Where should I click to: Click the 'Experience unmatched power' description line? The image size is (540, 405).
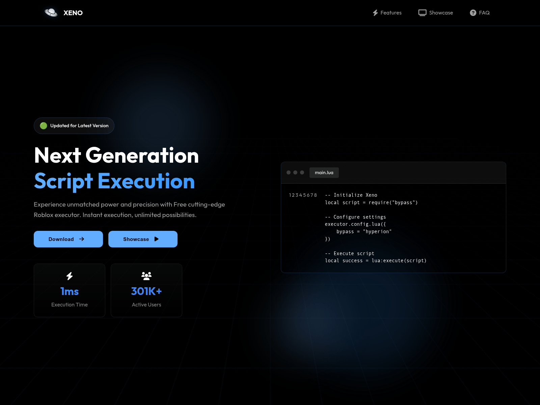point(129,205)
